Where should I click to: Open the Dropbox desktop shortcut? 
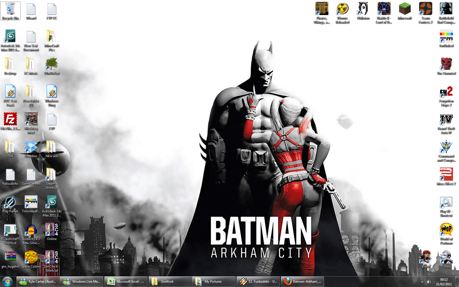point(31,149)
